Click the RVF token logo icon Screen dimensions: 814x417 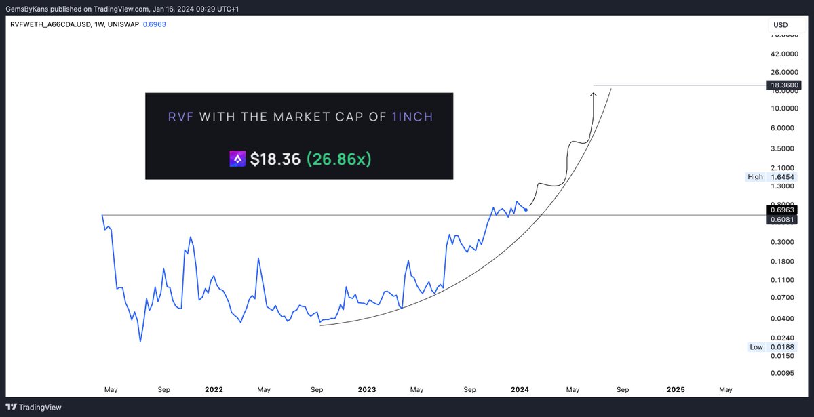click(x=237, y=159)
